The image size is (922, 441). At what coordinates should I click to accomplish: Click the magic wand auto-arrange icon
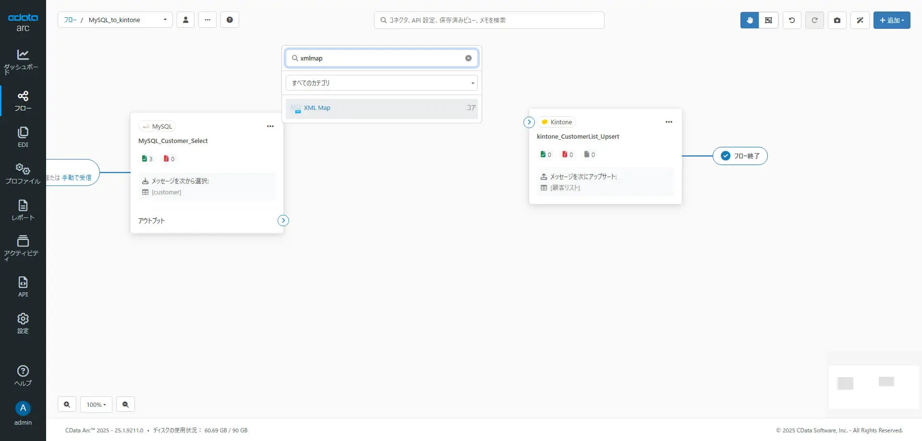[x=860, y=20]
